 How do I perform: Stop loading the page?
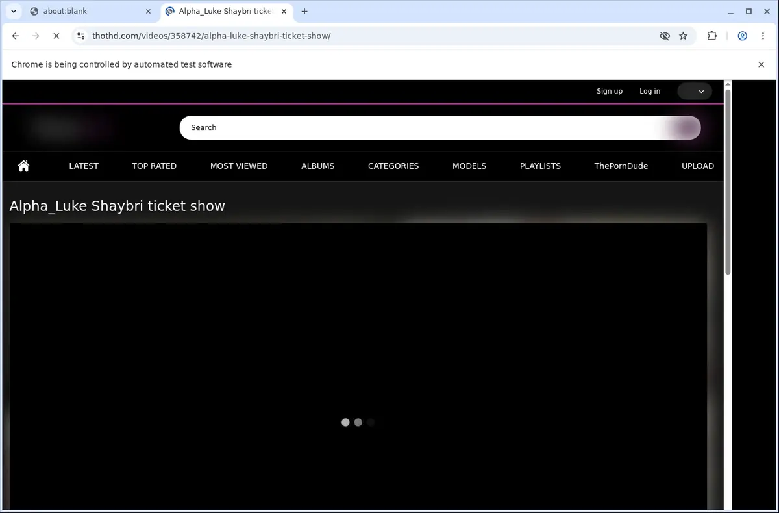(56, 36)
